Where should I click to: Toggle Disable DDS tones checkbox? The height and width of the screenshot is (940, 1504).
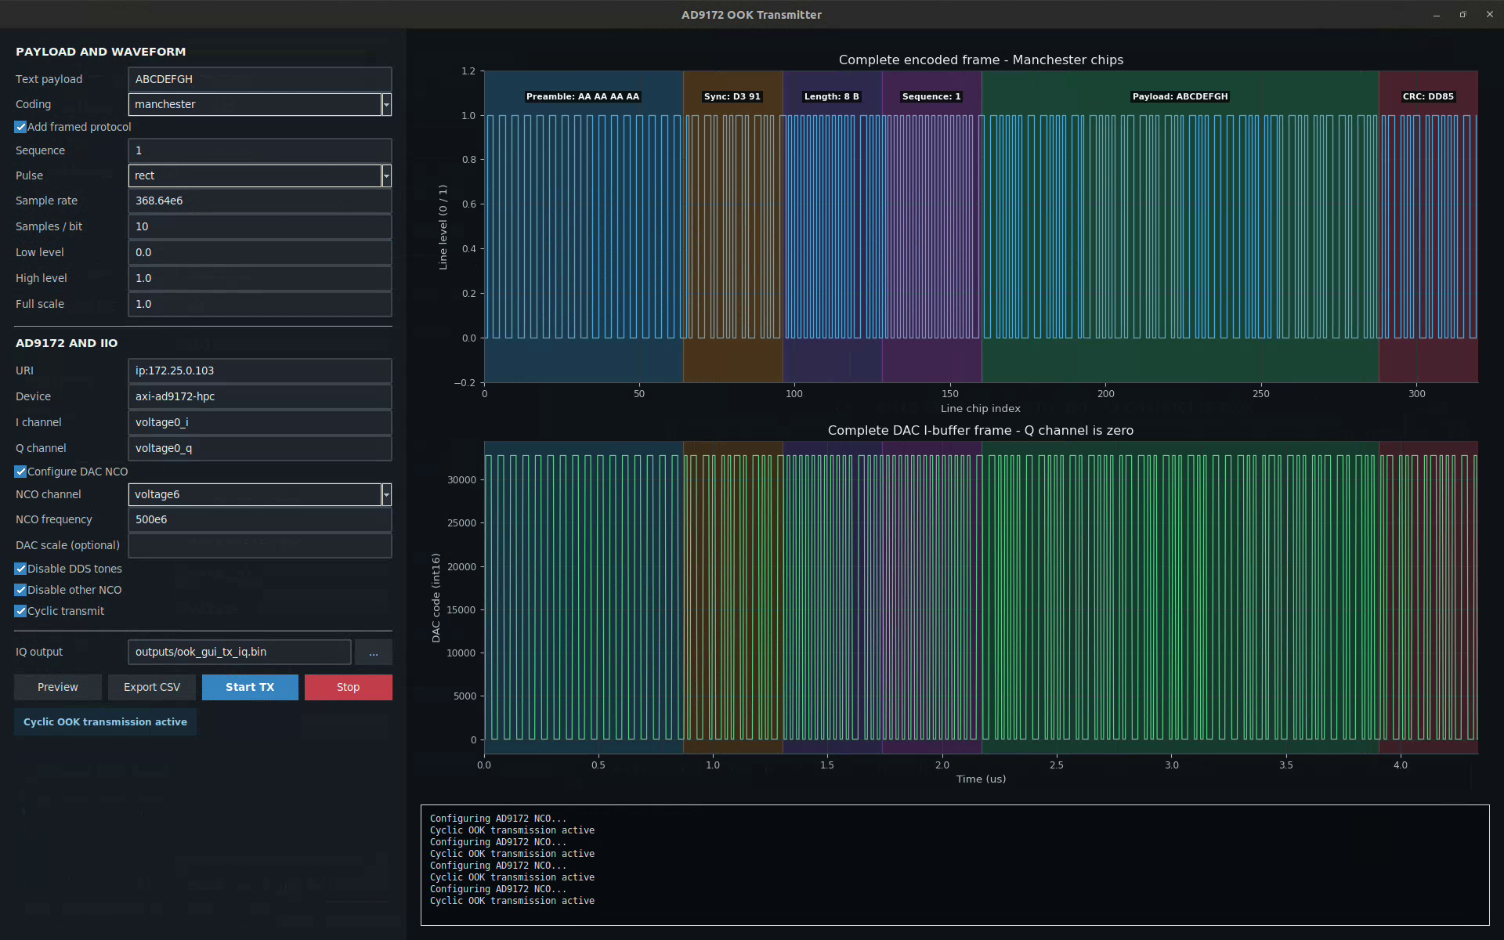(20, 569)
